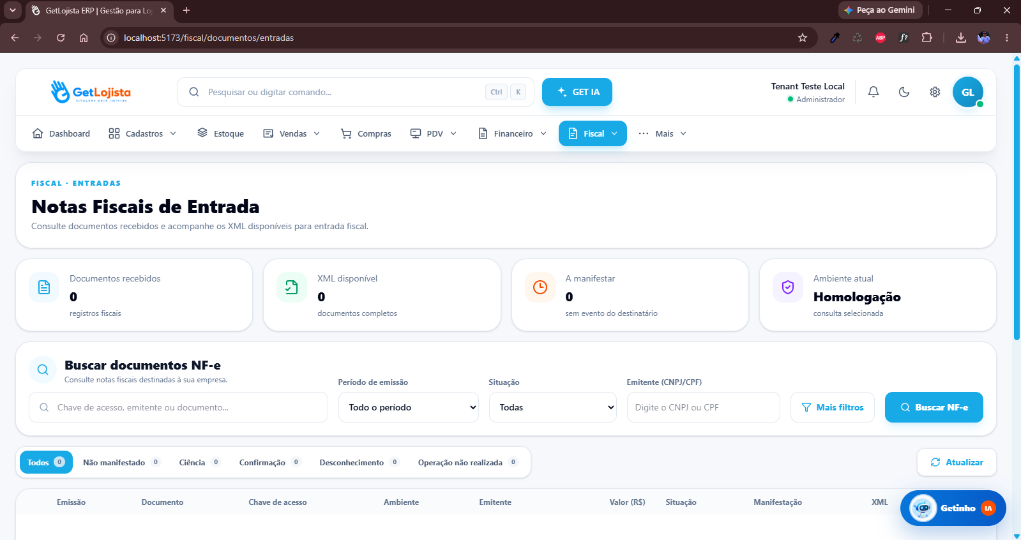Open the notifications bell

pos(874,92)
